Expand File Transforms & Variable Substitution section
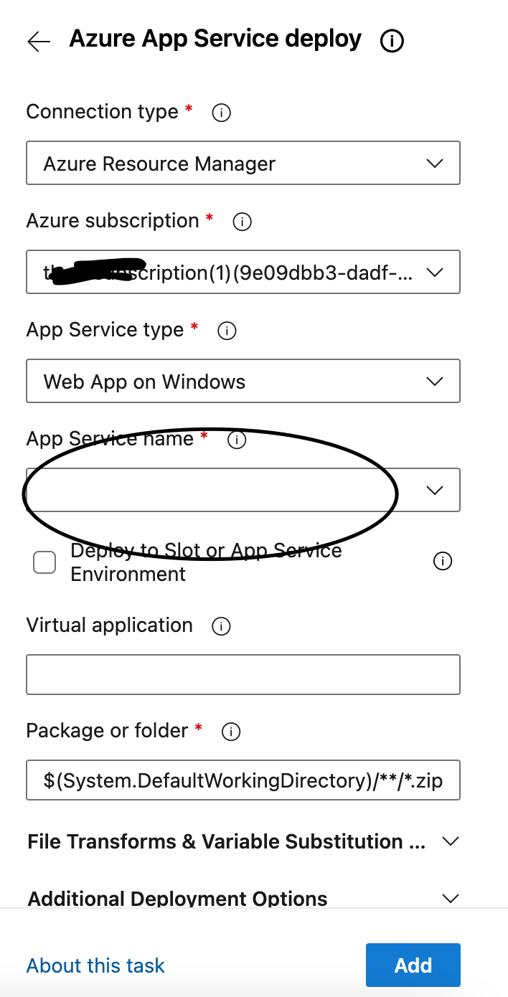The image size is (508, 997). click(x=243, y=841)
